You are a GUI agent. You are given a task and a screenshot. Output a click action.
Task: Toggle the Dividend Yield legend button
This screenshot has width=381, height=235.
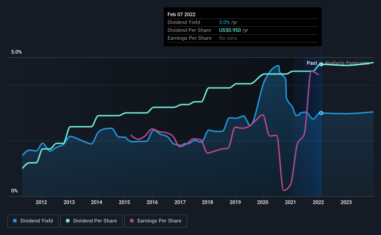33,221
